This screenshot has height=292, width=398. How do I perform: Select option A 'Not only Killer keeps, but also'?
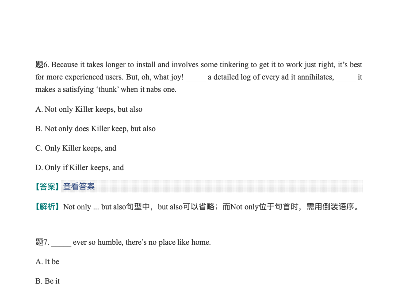[89, 109]
